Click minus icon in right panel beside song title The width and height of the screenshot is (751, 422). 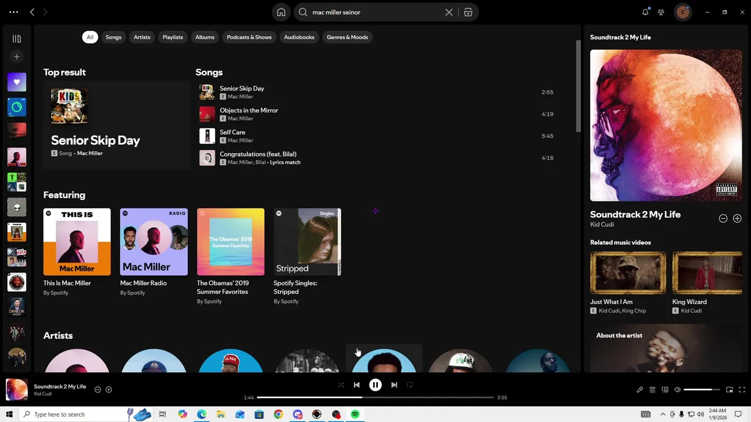pyautogui.click(x=723, y=218)
